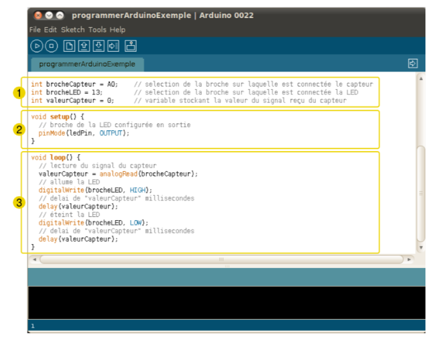Click the horizontal scrollbar left arrow
439x339 pixels.
click(x=35, y=259)
